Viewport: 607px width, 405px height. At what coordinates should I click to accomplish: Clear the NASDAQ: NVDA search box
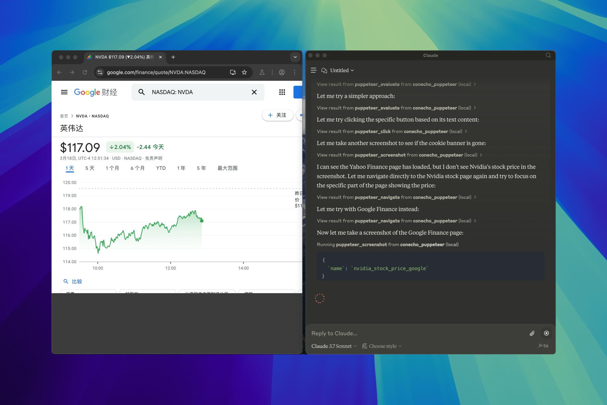click(x=254, y=92)
